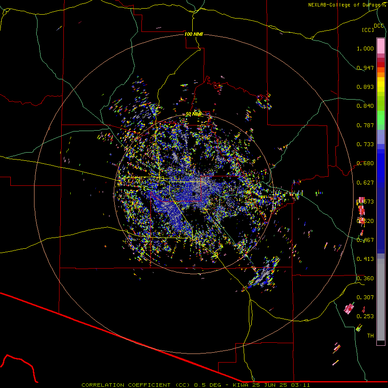Click the Correlation Coefficient caption at bottom
The height and width of the screenshot is (388, 388).
[195, 385]
